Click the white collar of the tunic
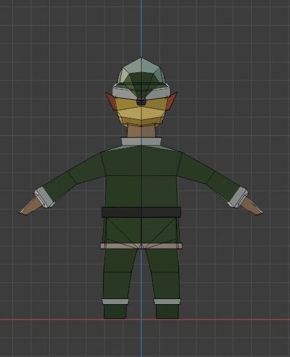This screenshot has height=357, width=290. click(141, 141)
